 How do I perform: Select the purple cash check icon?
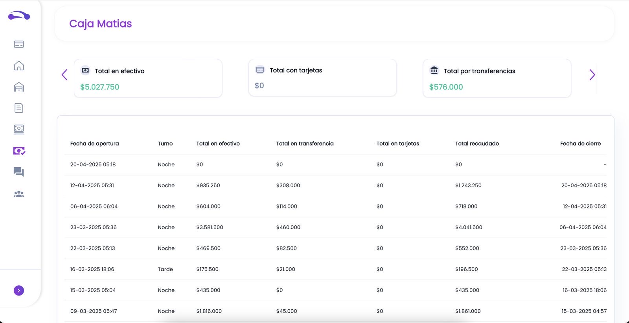[19, 151]
